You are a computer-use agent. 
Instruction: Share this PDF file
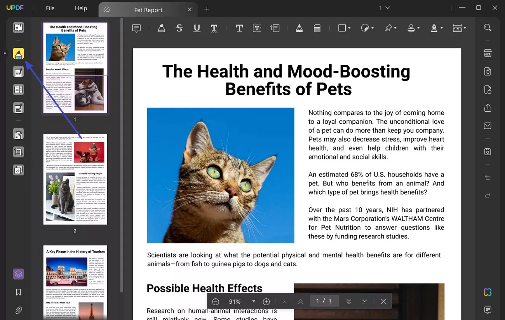488,108
